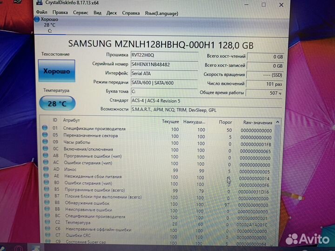This screenshot has width=335, height=251.
Task: Click the Всего хост-записей value 0 GB
Action: tap(266, 66)
